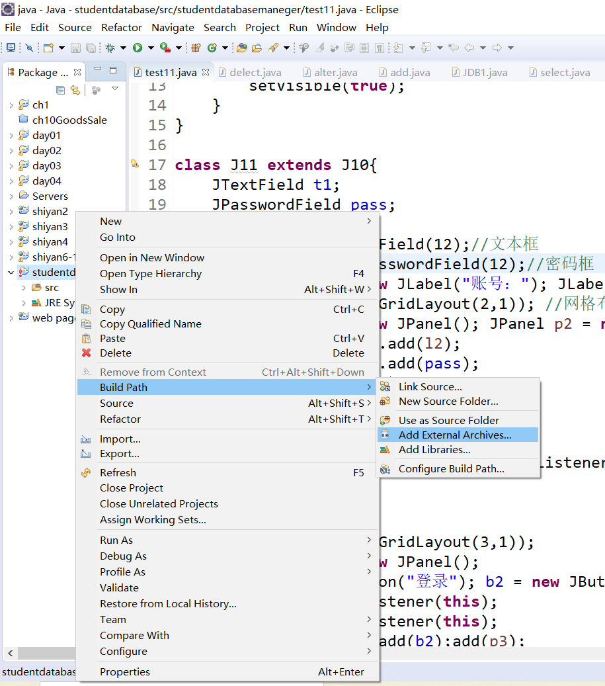Click the bottom horizontal scrollbar left arrow

tap(10, 653)
